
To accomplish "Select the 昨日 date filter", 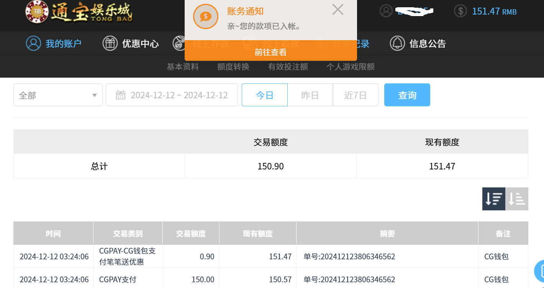I will [x=310, y=94].
